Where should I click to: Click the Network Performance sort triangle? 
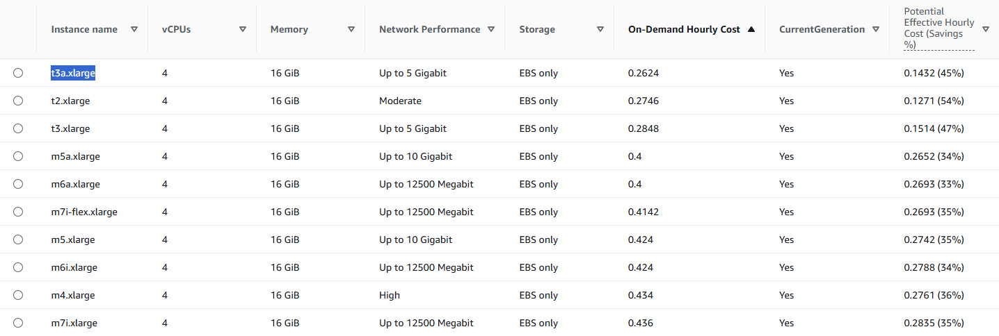pos(491,29)
